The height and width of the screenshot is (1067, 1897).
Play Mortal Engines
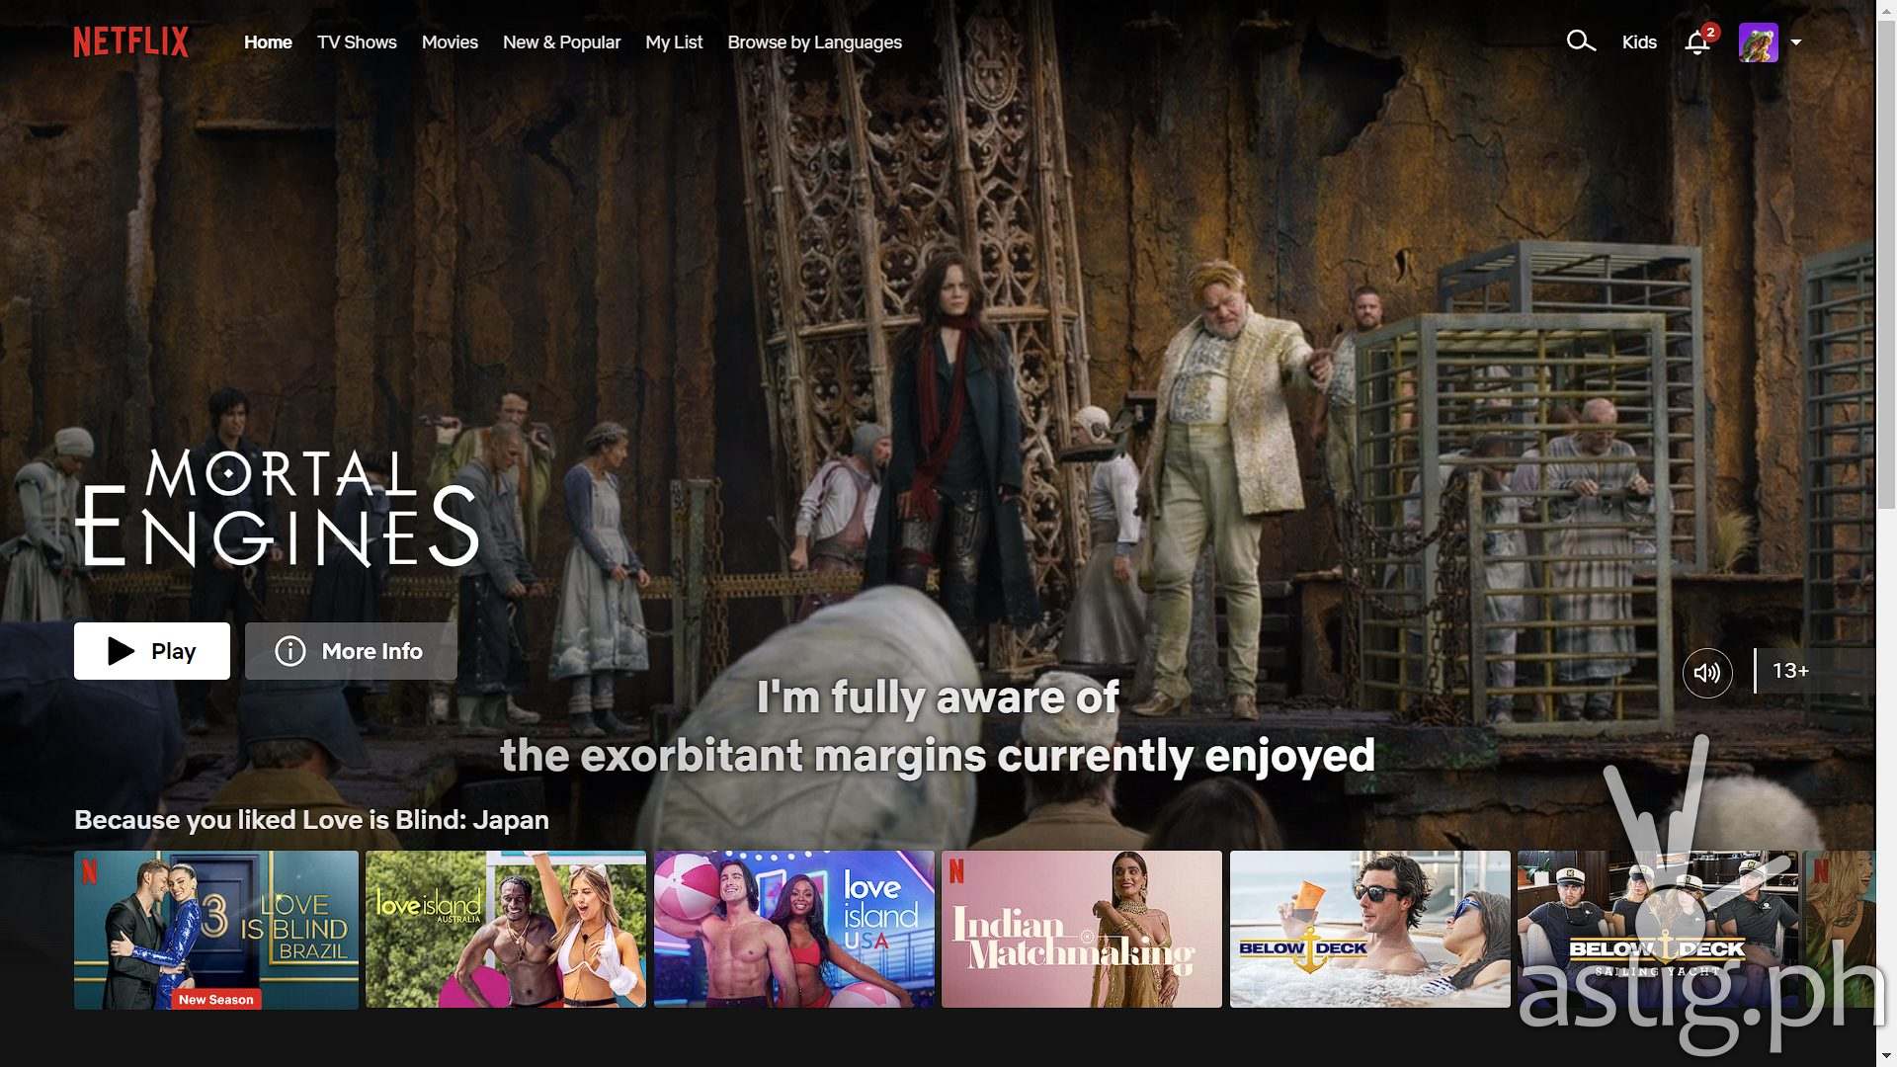coord(152,651)
